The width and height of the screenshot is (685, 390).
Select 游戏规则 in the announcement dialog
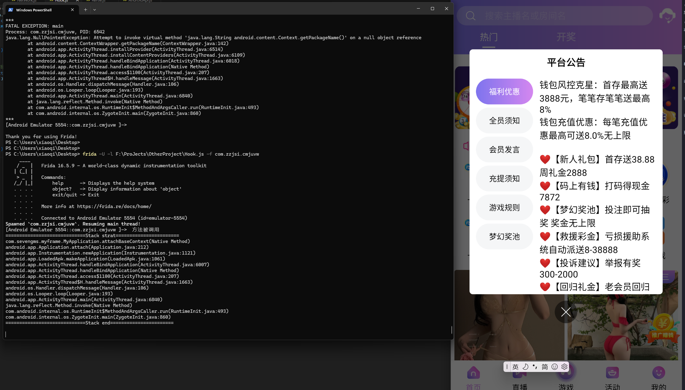click(x=504, y=207)
